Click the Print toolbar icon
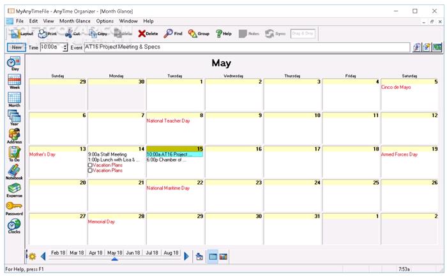Image resolution: width=447 pixels, height=277 pixels. click(47, 34)
